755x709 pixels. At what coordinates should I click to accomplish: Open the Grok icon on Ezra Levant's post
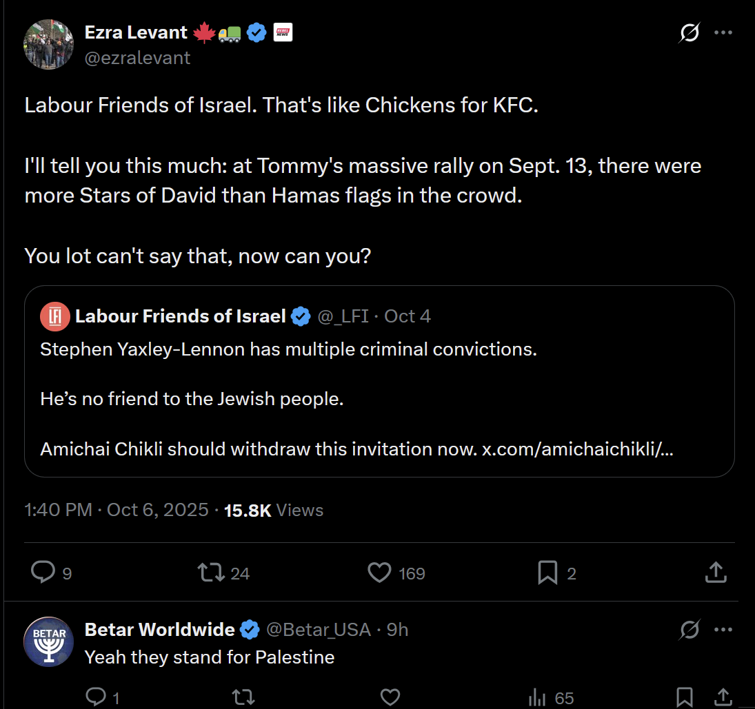[689, 32]
